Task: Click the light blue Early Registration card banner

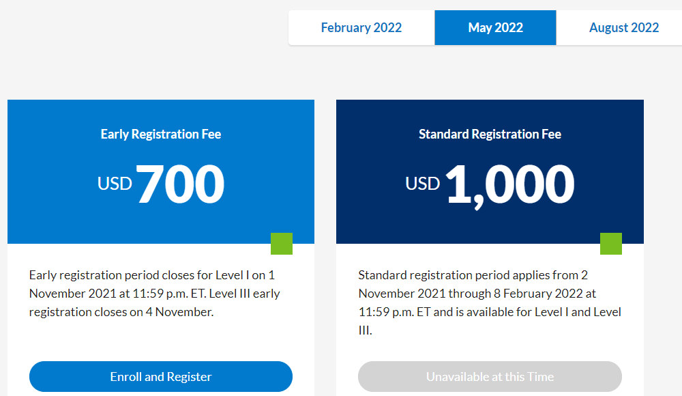Action: pos(55,205)
